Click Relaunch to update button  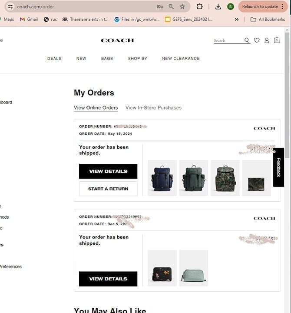pyautogui.click(x=260, y=7)
